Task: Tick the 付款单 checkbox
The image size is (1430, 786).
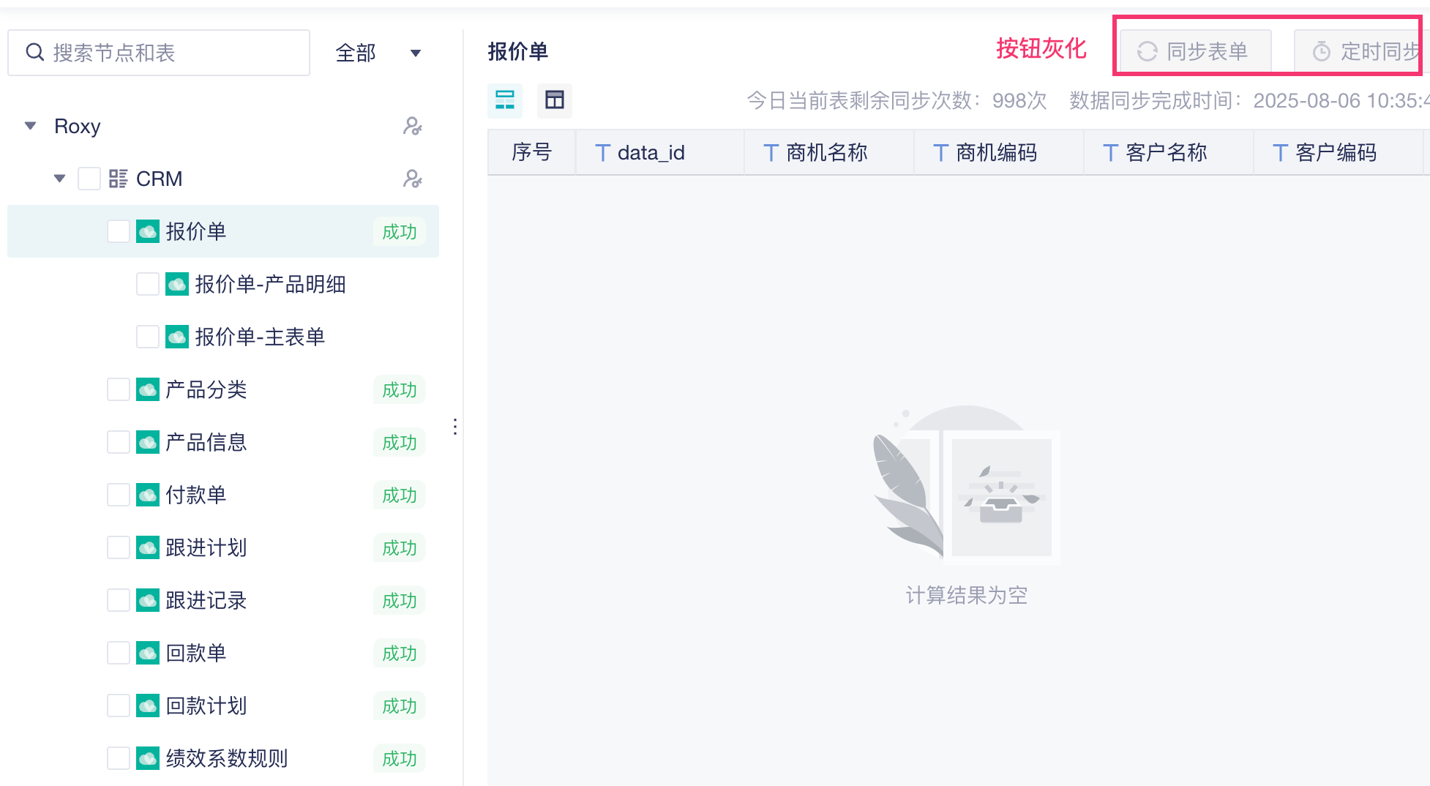Action: coord(119,495)
